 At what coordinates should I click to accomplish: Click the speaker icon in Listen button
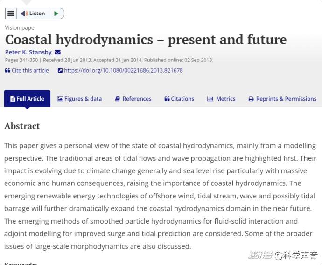pyautogui.click(x=24, y=14)
